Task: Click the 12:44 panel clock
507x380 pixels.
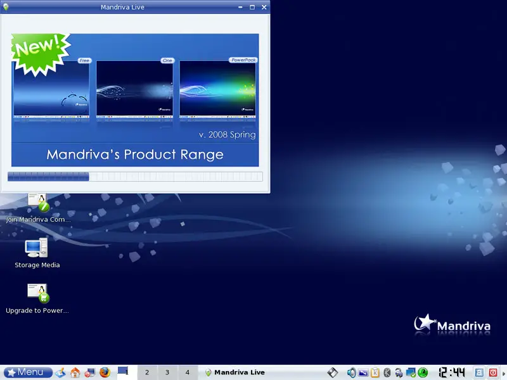Action: [452, 372]
